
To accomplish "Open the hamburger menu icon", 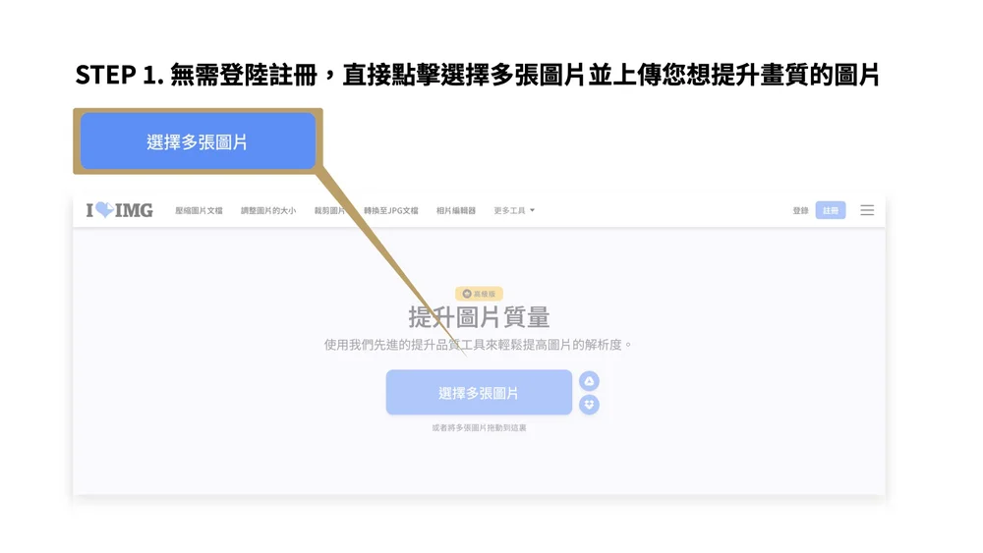I will 867,210.
